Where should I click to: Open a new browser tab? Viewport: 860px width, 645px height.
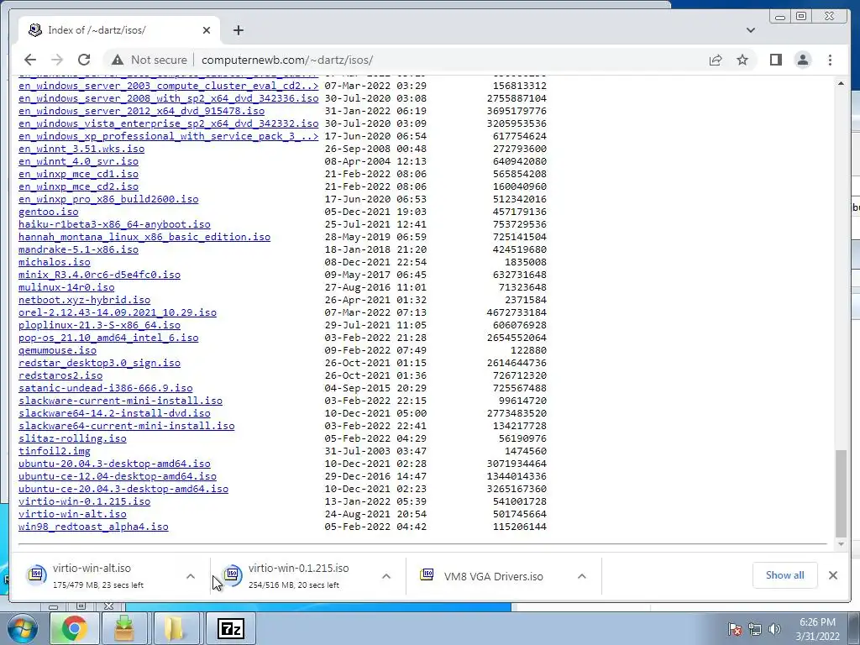238,30
